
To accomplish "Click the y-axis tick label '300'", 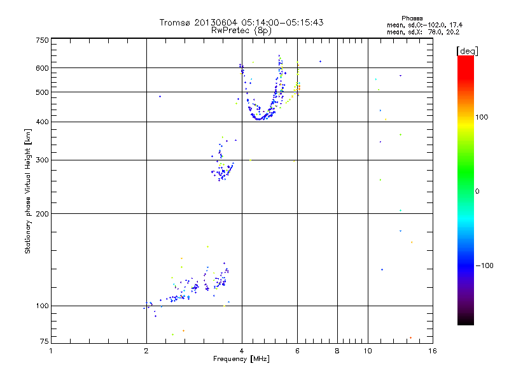I will click(42, 160).
